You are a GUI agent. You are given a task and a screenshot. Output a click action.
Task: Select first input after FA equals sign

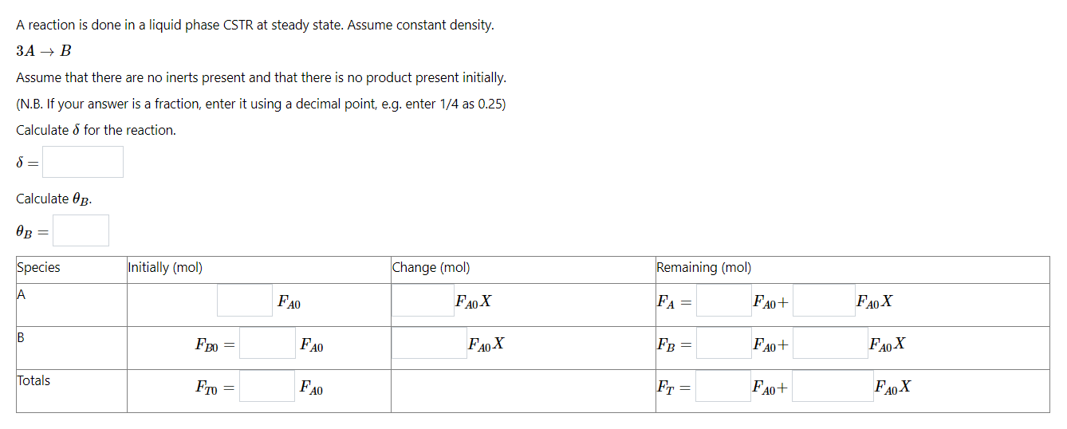724,301
